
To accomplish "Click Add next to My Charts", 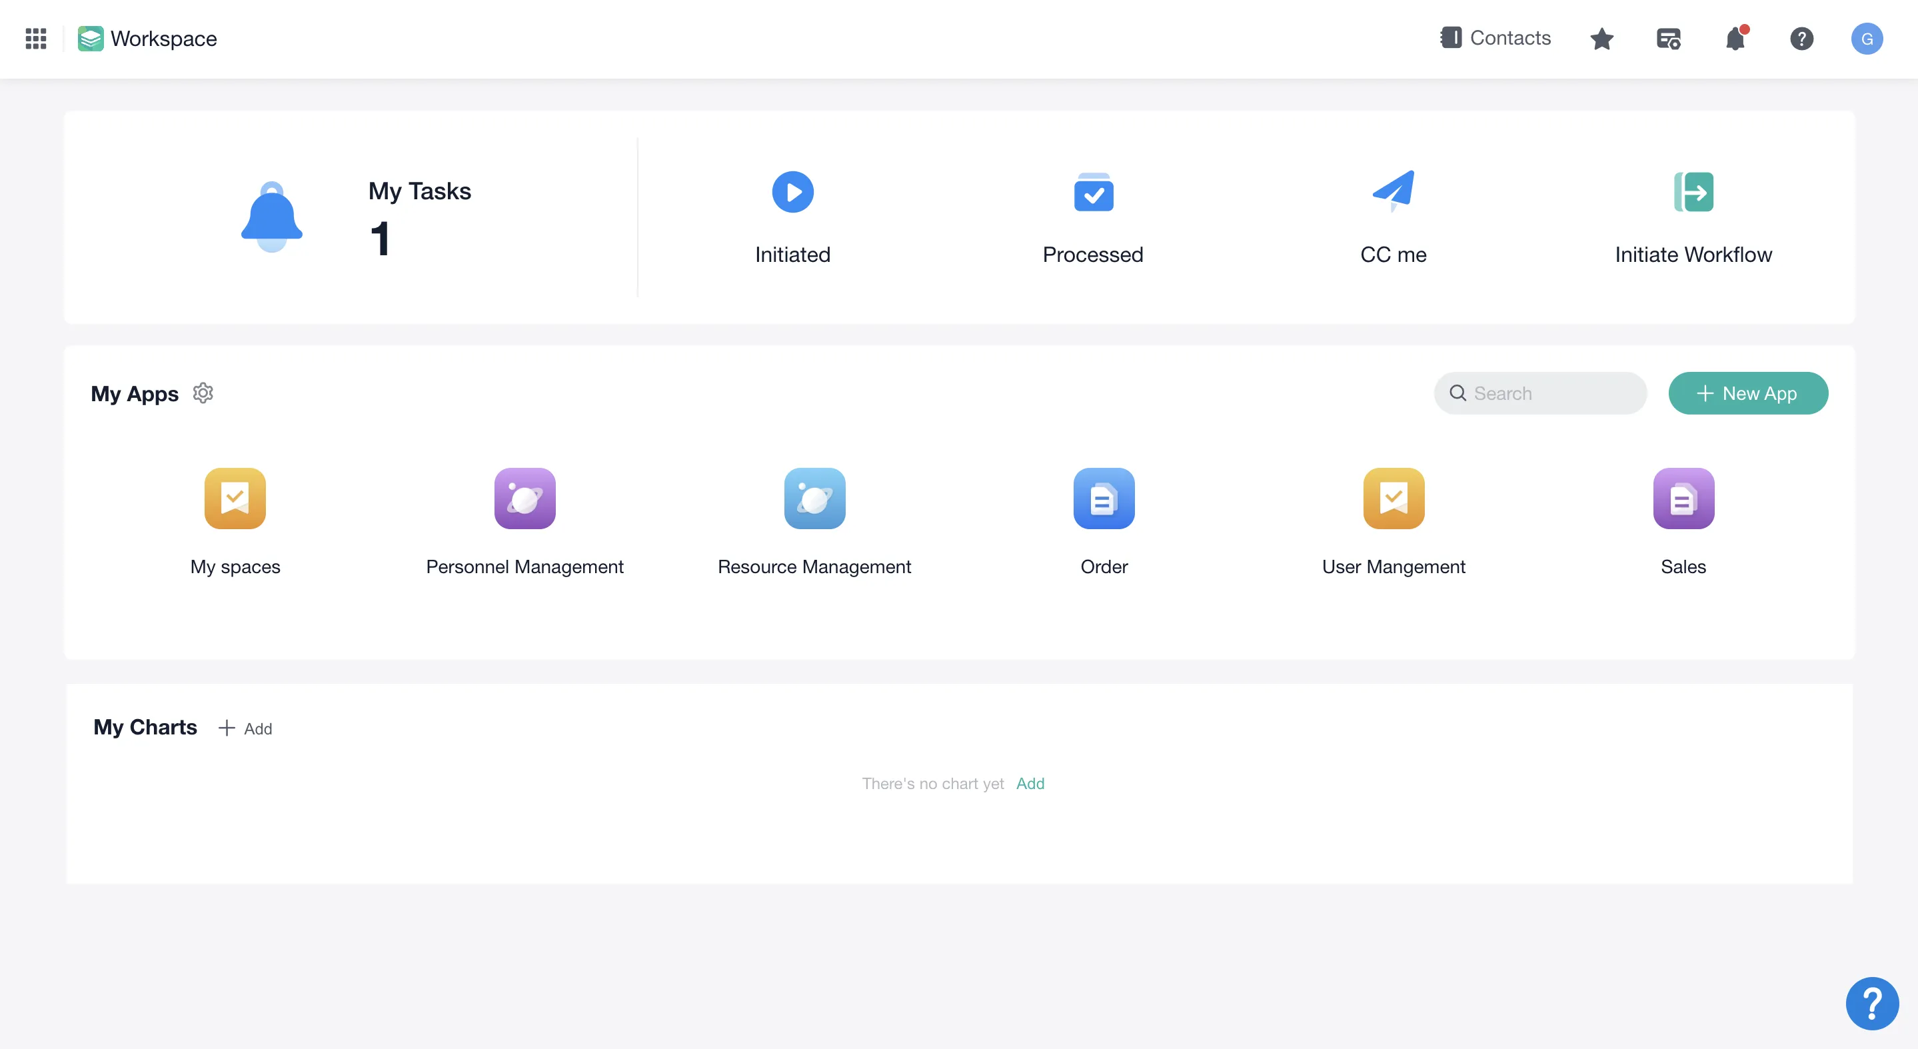I will 245,728.
